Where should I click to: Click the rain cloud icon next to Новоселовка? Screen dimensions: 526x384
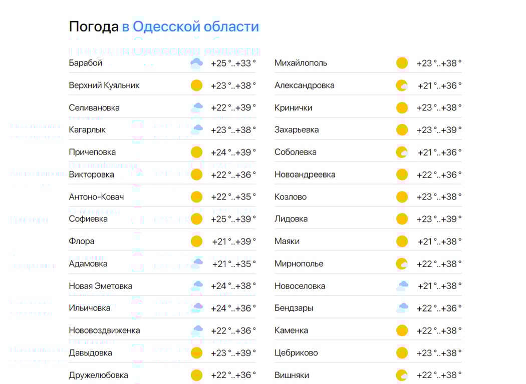coord(402,285)
